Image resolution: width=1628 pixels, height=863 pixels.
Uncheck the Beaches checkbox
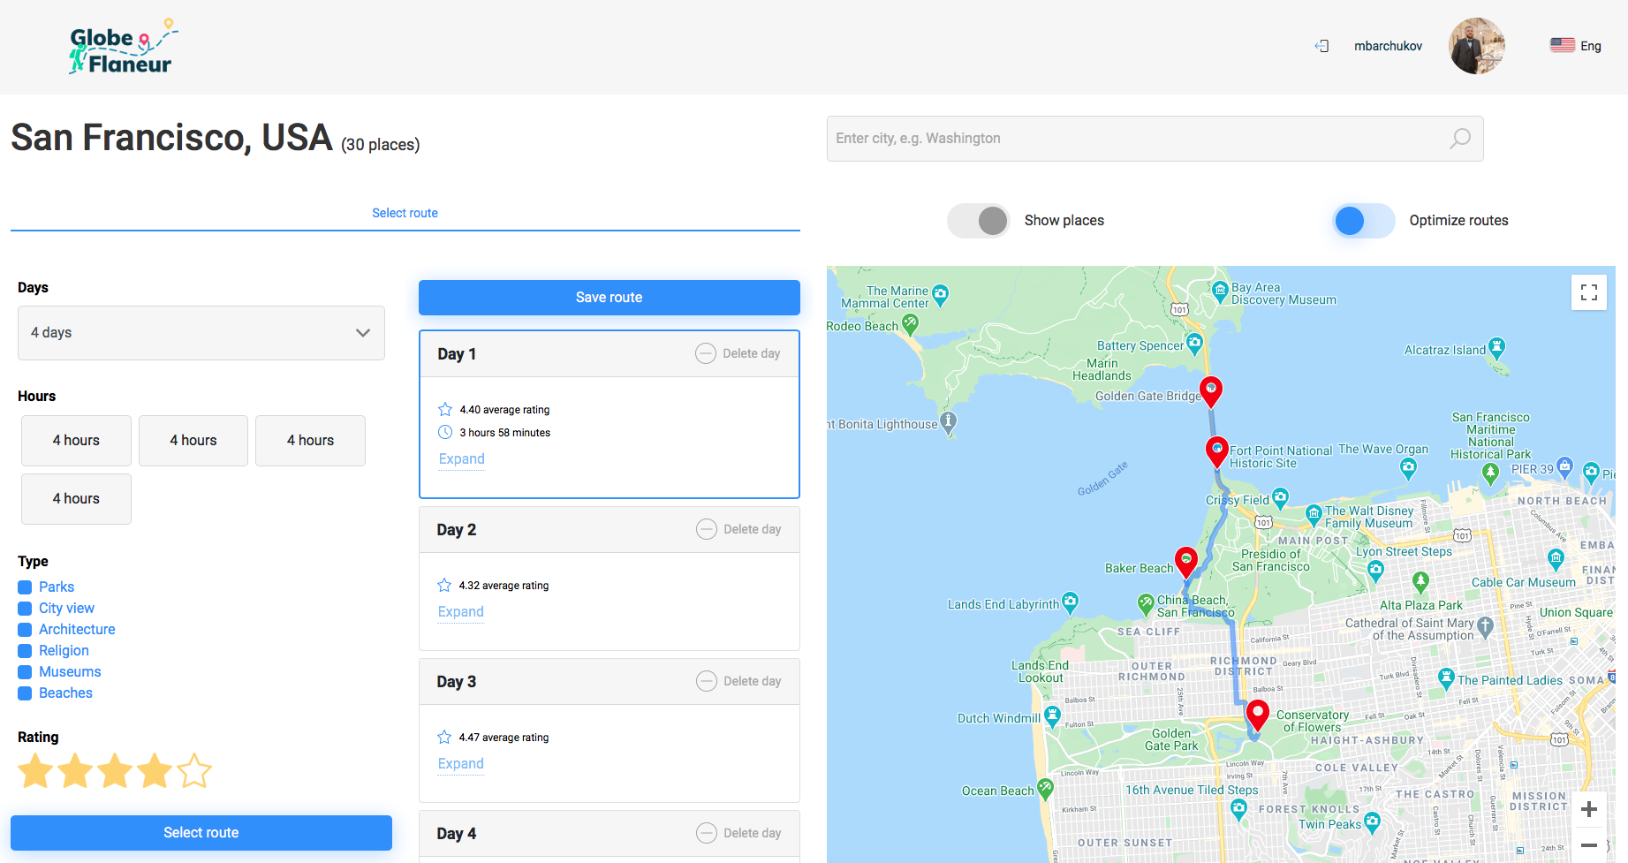(x=25, y=693)
